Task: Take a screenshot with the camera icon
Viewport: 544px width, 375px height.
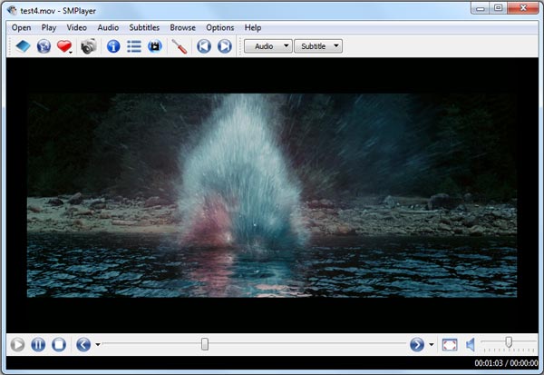Action: (x=88, y=46)
